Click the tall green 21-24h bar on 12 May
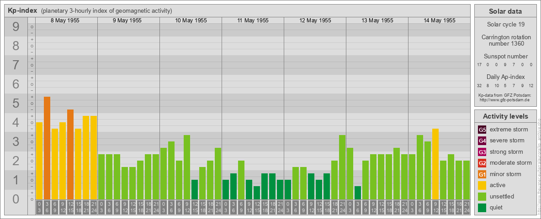Viewport: 541px width, 219px height. tap(342, 167)
